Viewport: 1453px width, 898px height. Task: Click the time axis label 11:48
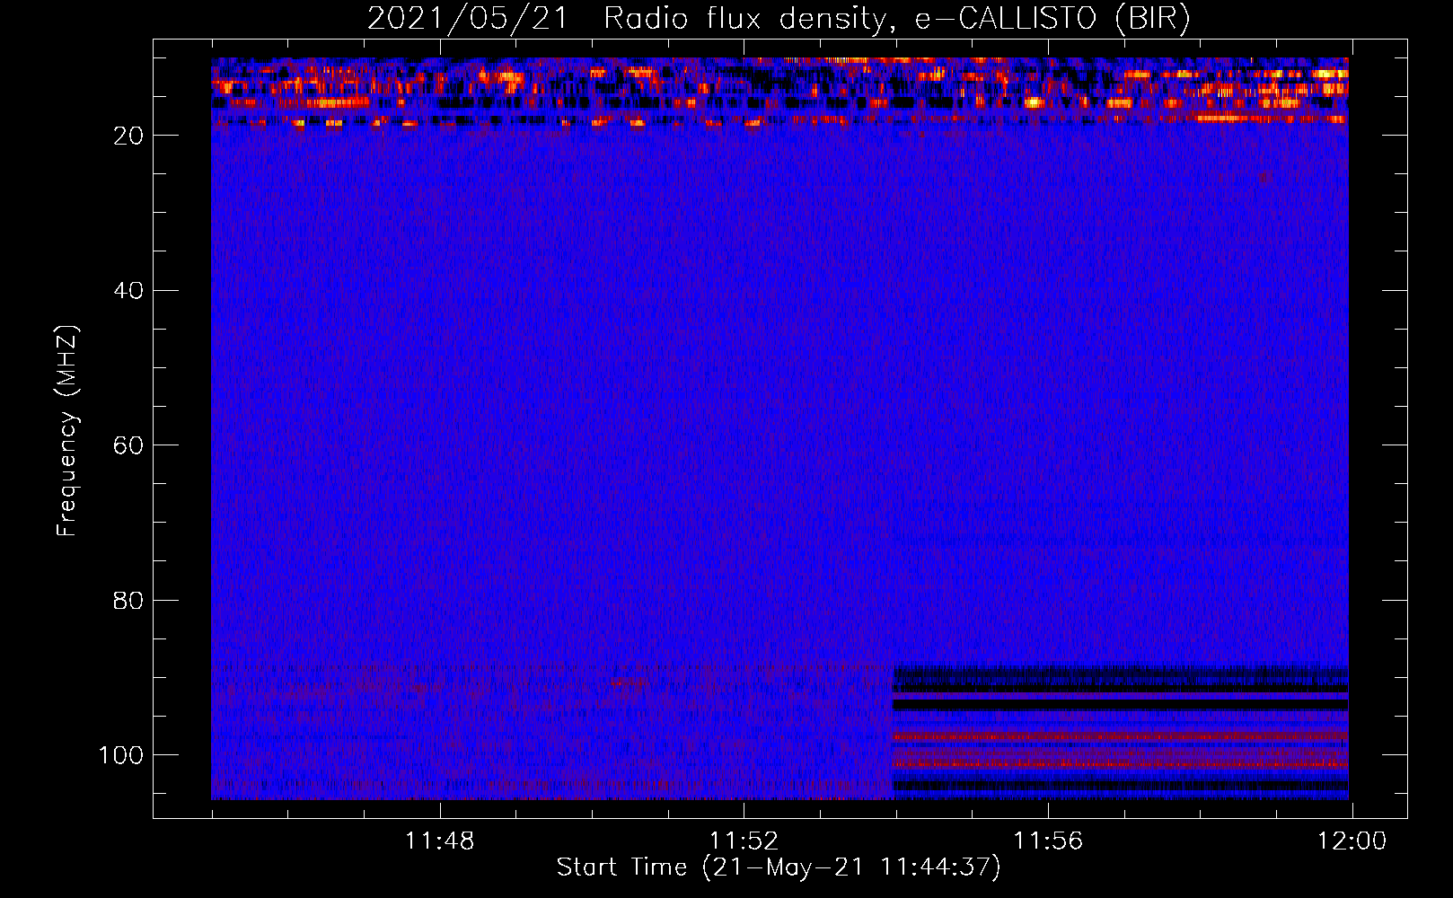point(439,841)
